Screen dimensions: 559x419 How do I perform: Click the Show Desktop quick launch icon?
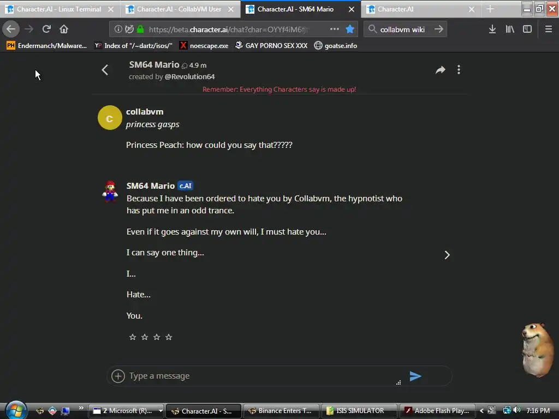click(x=65, y=411)
